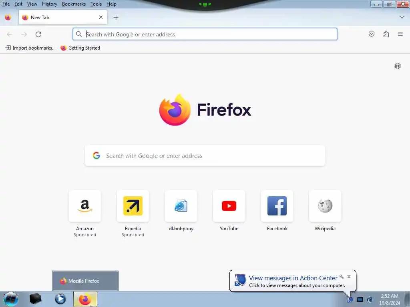Close the Action Center balloon notification

pos(349,277)
